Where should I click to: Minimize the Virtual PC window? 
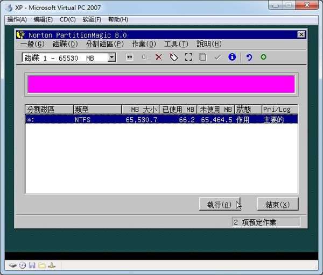tap(276, 5)
